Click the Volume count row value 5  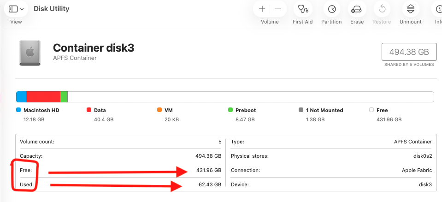click(220, 142)
